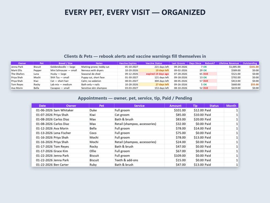Select the Vaccine Expires column header
The height and width of the screenshot is (203, 270).
click(x=128, y=63)
